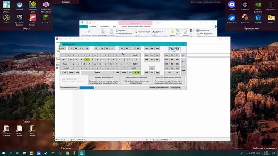This screenshot has height=156, width=278.
Task: Select the Esc key in MapKeyboard
Action: click(63, 48)
